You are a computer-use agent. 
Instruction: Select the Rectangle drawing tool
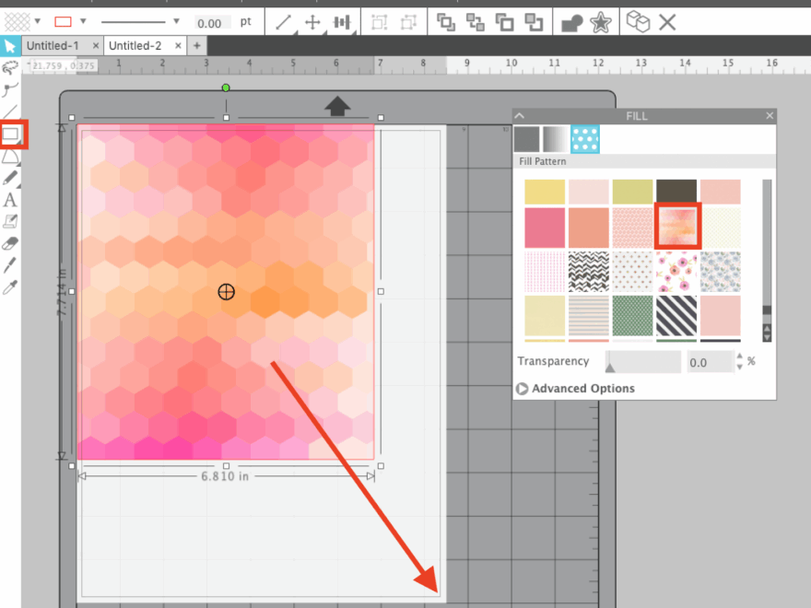(x=12, y=135)
